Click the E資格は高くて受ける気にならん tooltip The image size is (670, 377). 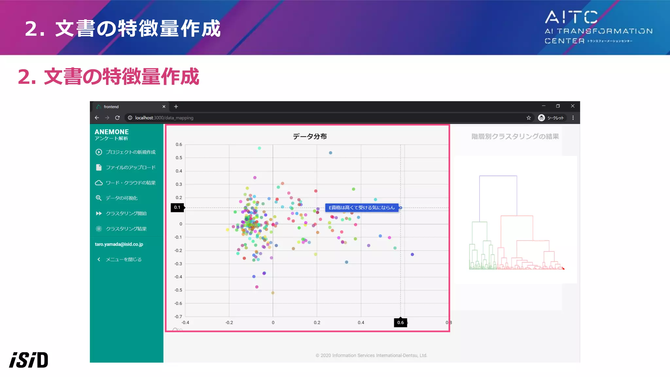(362, 208)
